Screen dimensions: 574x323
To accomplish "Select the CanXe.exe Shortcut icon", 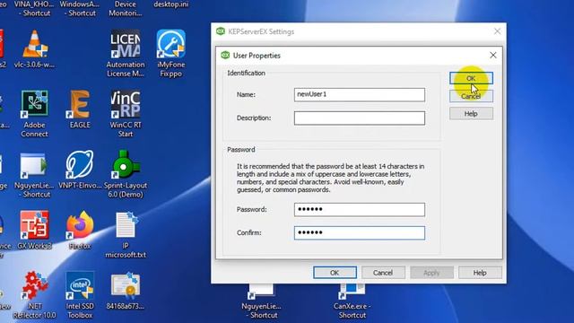I will 352,301.
